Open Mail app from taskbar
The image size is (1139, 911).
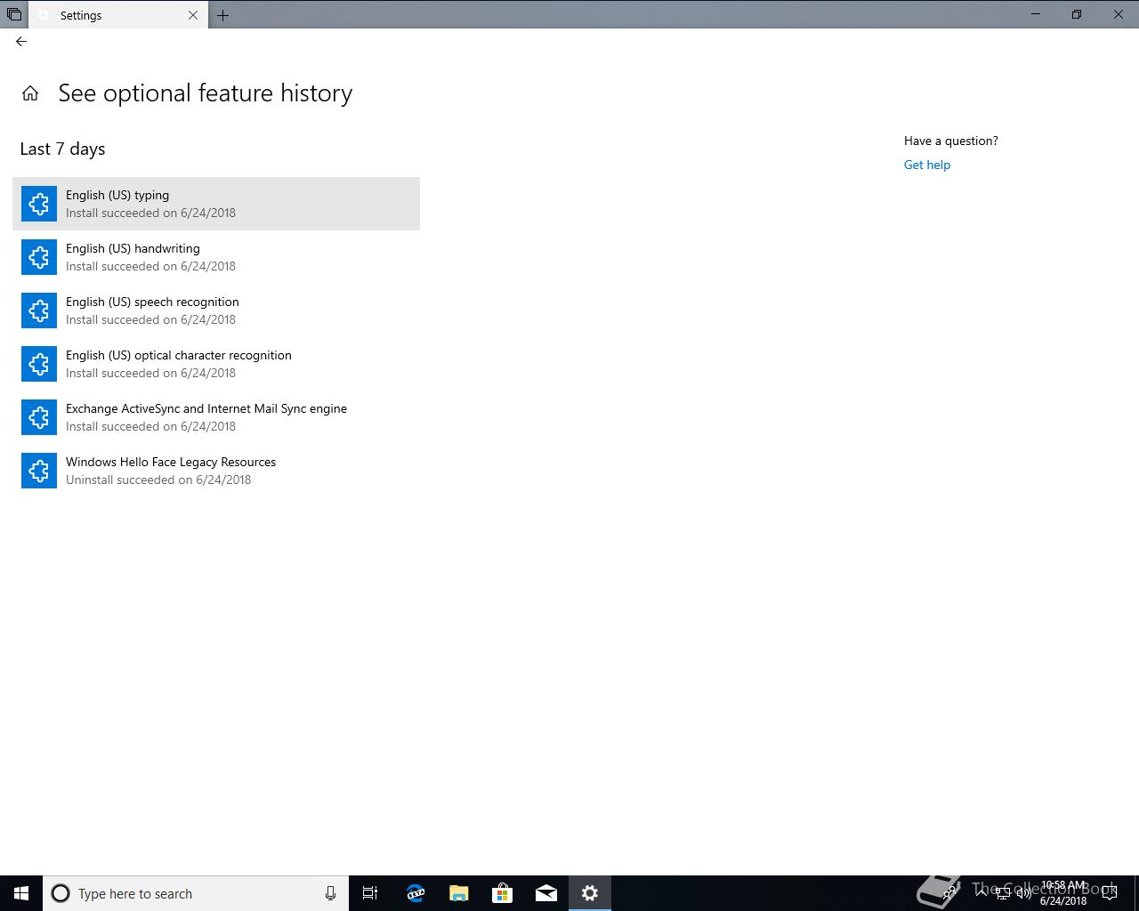click(x=546, y=893)
